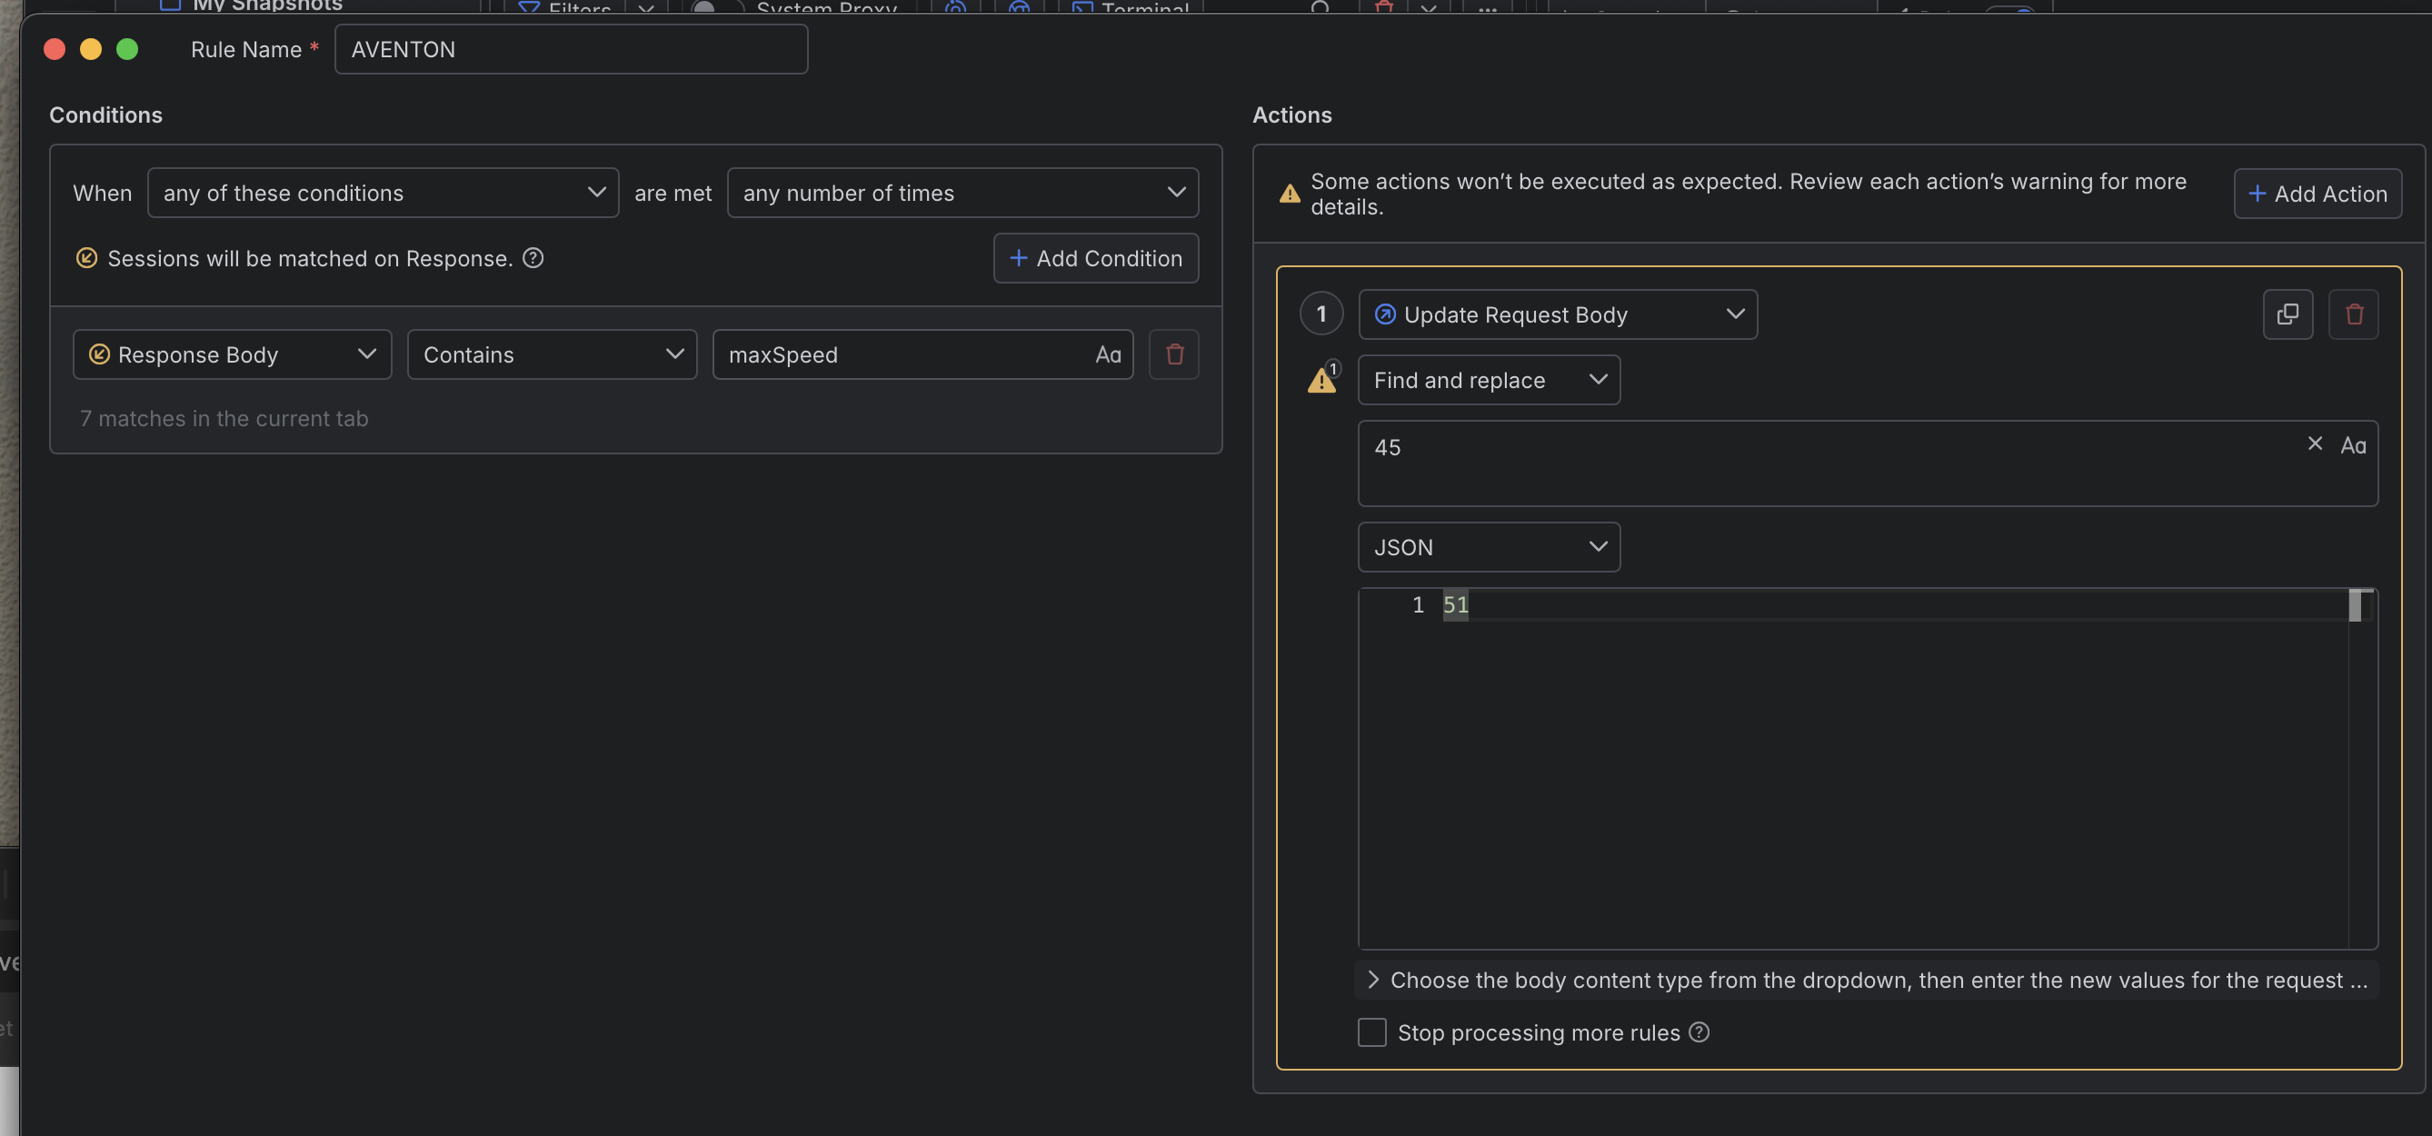Delete the maxSpeed condition with trash icon
This screenshot has width=2432, height=1136.
point(1173,354)
